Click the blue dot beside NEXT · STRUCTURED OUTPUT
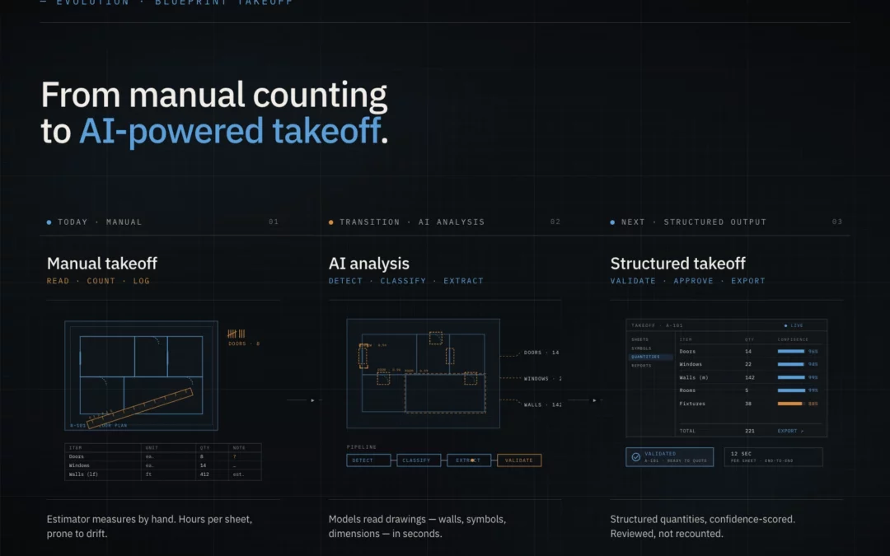 coord(612,222)
